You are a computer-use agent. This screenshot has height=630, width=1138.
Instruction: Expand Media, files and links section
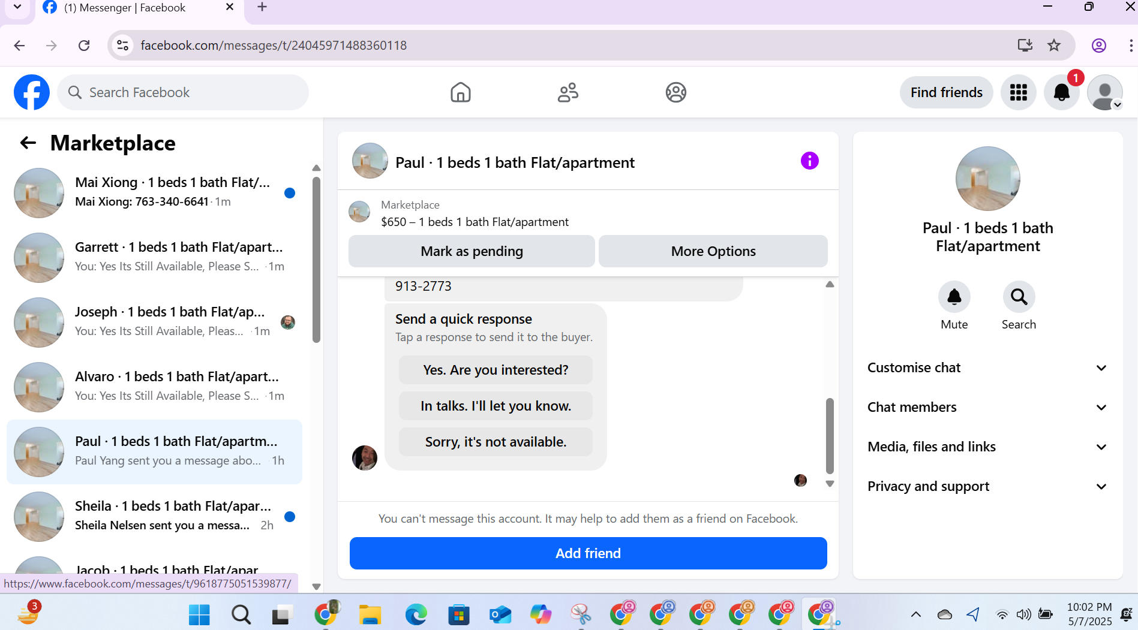(987, 447)
